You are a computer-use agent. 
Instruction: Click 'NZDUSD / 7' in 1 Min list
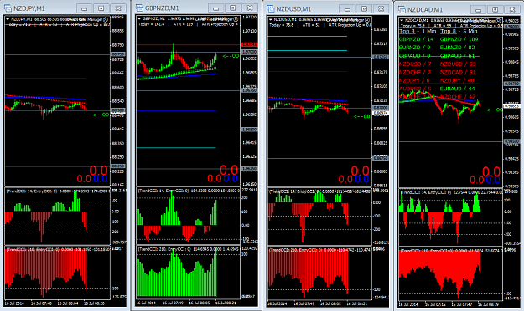[x=415, y=64]
